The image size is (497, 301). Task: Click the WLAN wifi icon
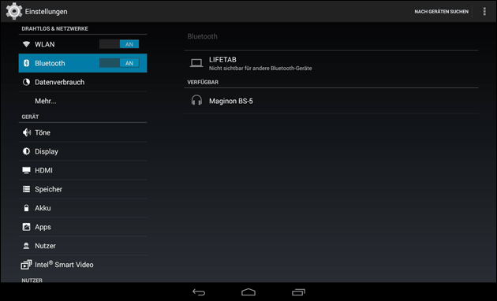click(x=26, y=44)
